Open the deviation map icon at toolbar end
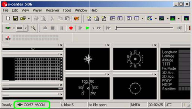Image resolution: width=192 pixels, height=109 pixels. coord(186,19)
